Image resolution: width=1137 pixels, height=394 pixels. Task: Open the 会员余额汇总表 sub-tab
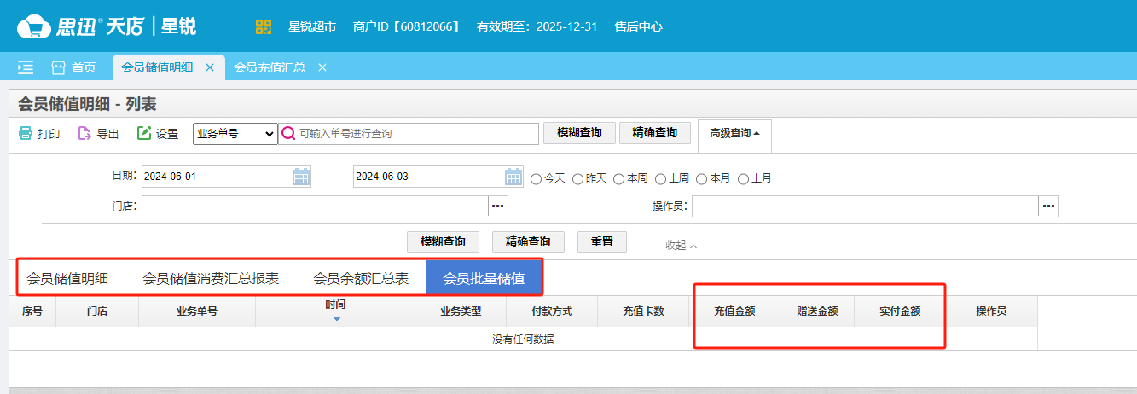coord(361,278)
